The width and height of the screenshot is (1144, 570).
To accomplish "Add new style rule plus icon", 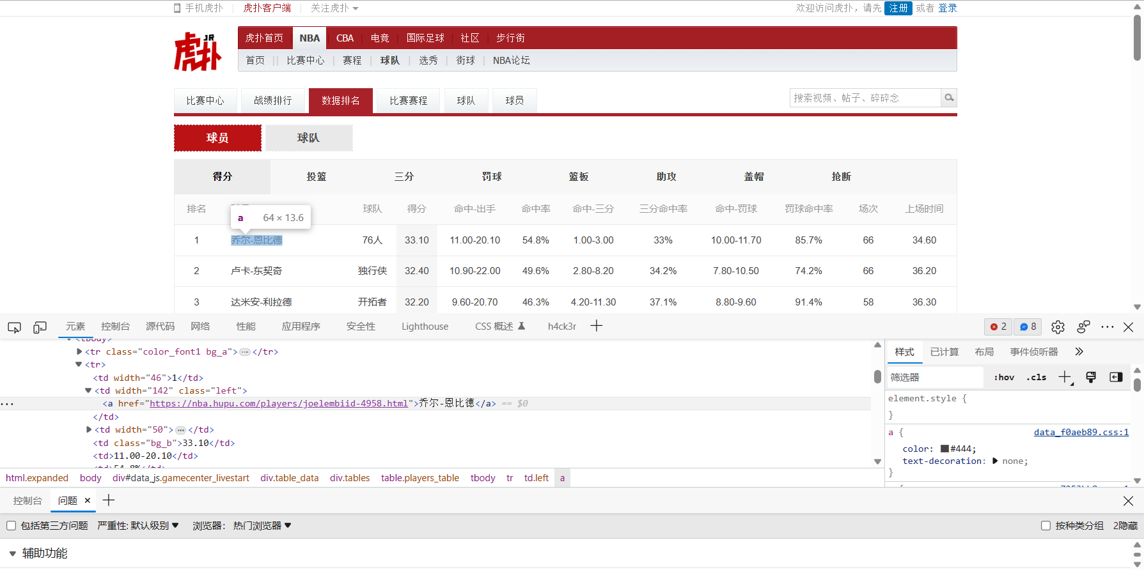I will [1065, 378].
